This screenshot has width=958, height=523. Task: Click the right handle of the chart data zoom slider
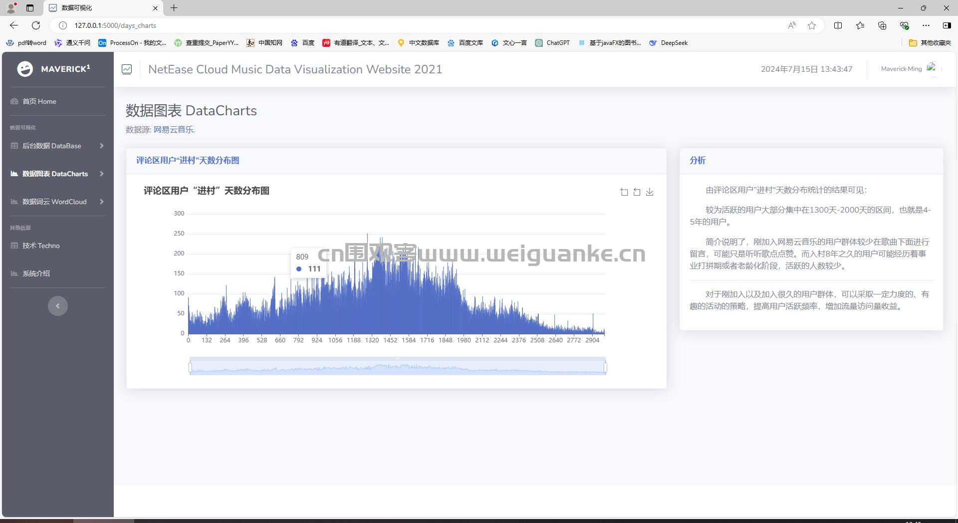click(605, 368)
